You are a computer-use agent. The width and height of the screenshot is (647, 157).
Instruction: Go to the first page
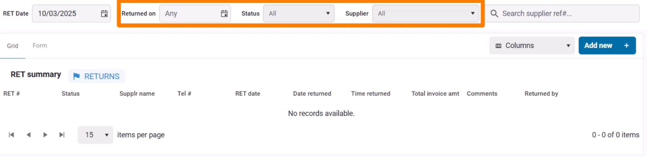12,135
